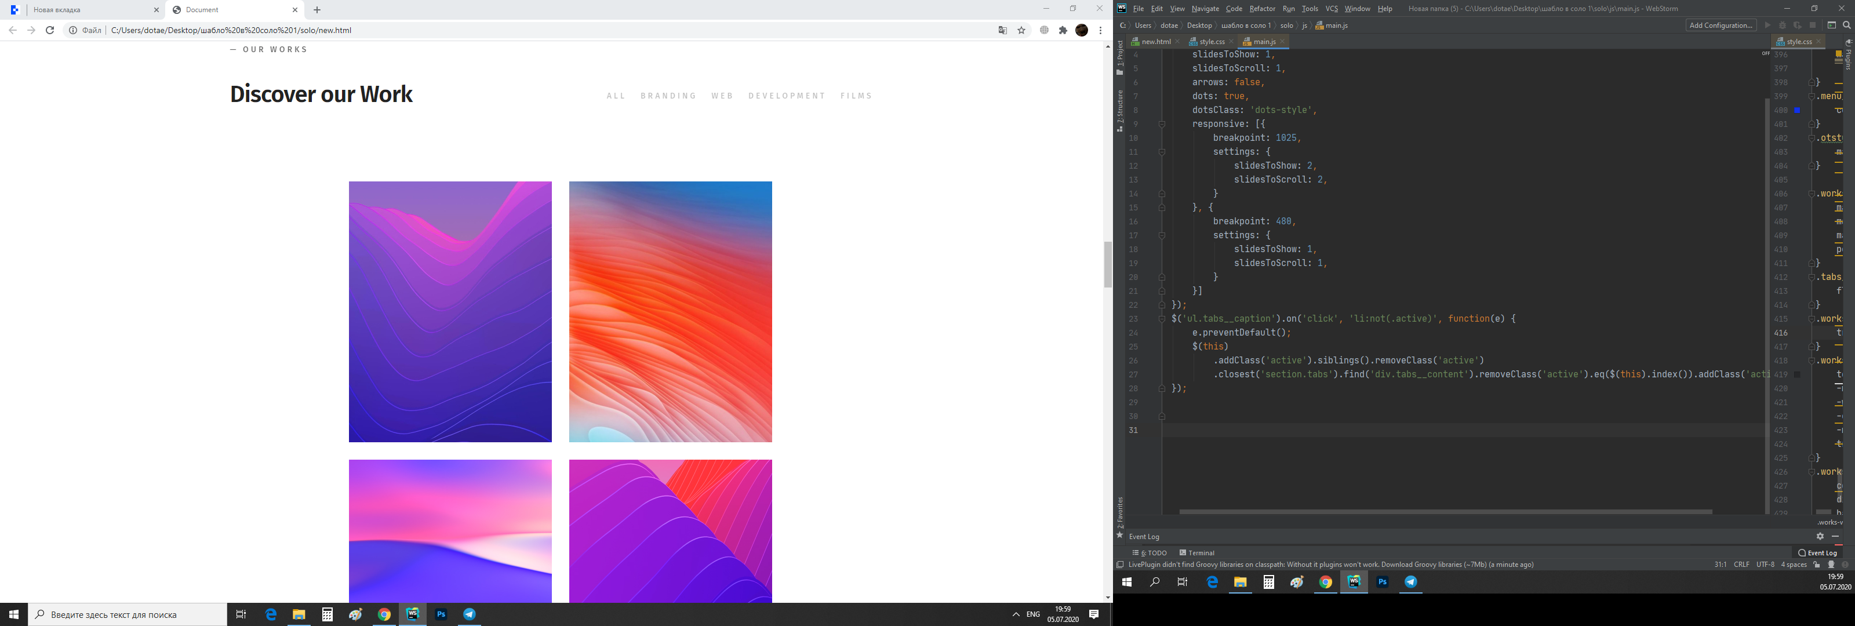The height and width of the screenshot is (626, 1855).
Task: Toggle read-only lock in the WebStorm status bar
Action: [x=1817, y=565]
